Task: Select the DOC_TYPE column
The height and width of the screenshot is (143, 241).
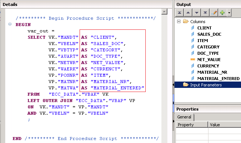Action: pyautogui.click(x=208, y=53)
